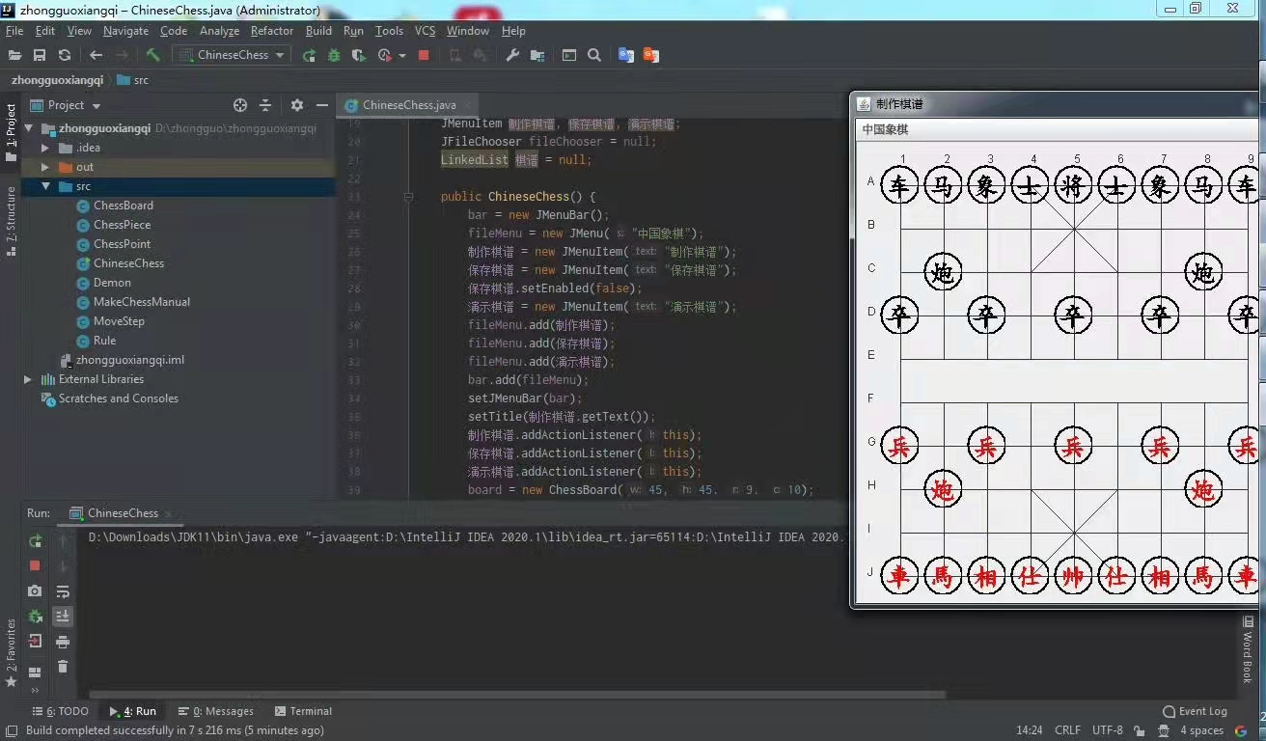Restore layout icon in the Run panel

coord(36,672)
